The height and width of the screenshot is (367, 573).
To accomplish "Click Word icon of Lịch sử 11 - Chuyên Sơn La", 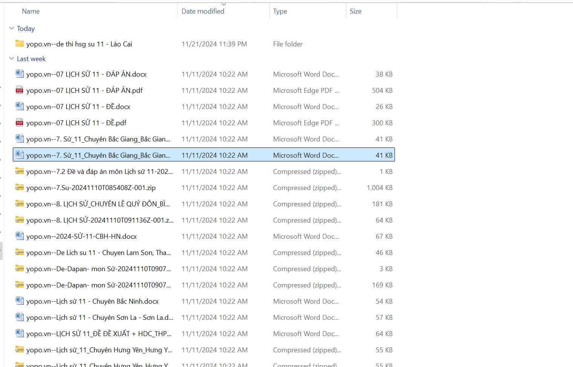I will pyautogui.click(x=20, y=317).
